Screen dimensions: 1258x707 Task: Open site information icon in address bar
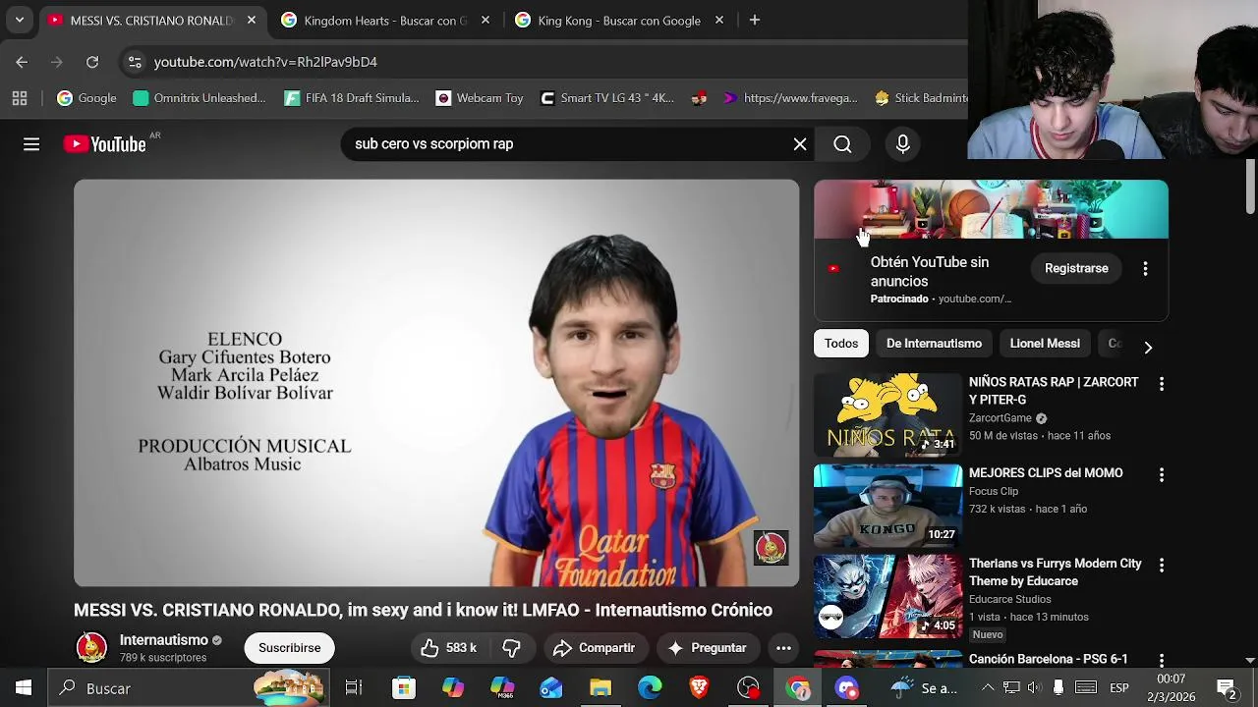135,62
